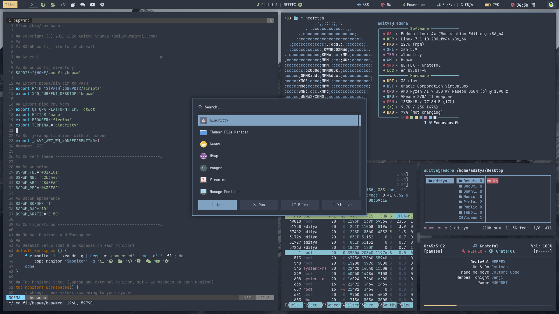The width and height of the screenshot is (559, 314).
Task: Select the Downloads folder in ranger
Action: (x=470, y=191)
